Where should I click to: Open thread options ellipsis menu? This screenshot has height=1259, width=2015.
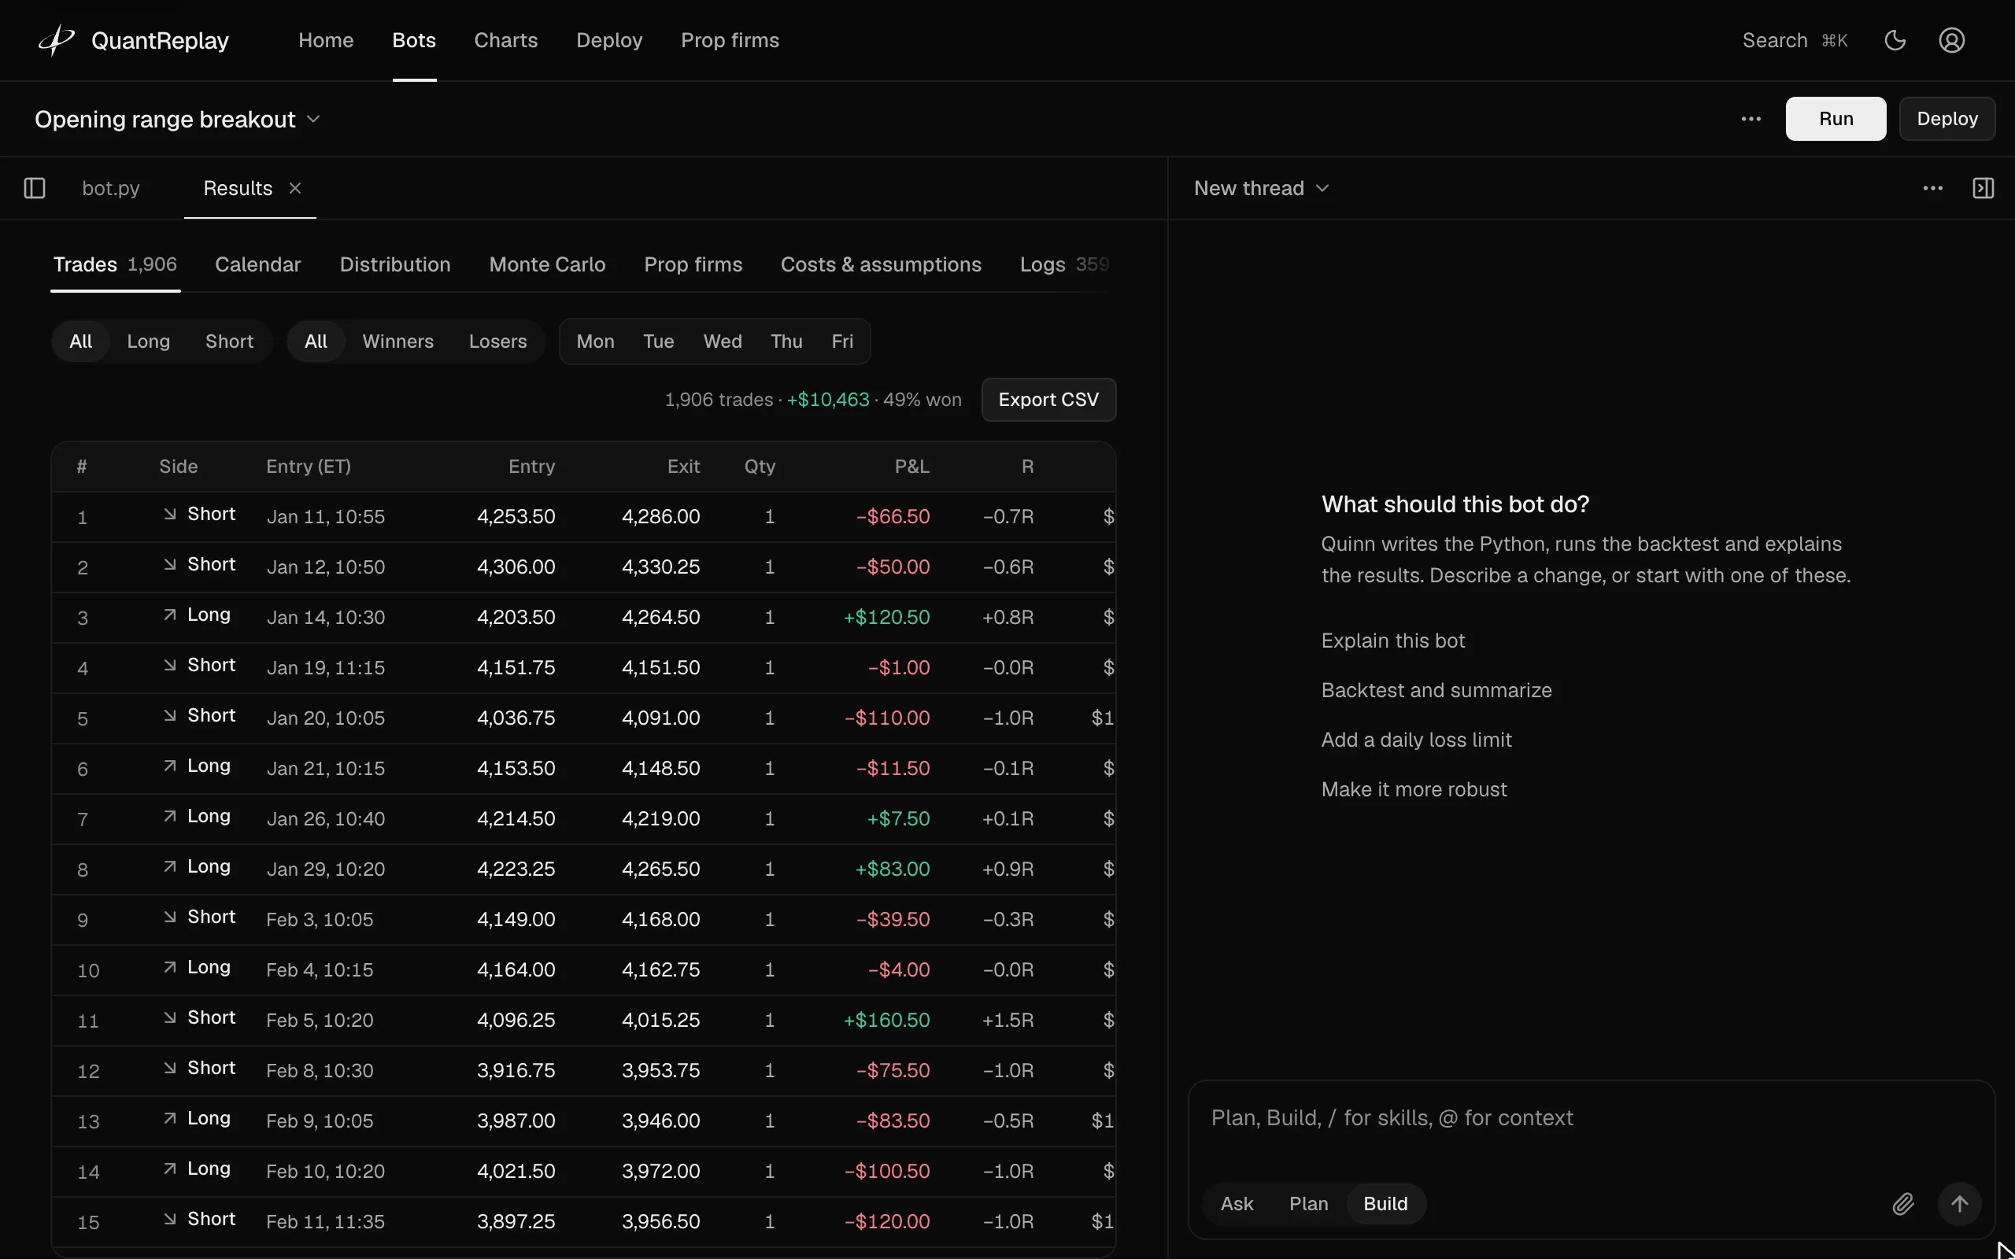(1932, 188)
